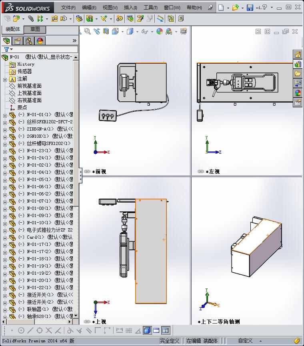The image size is (304, 346).
Task: Select the 原点 origin item
Action: pos(22,107)
